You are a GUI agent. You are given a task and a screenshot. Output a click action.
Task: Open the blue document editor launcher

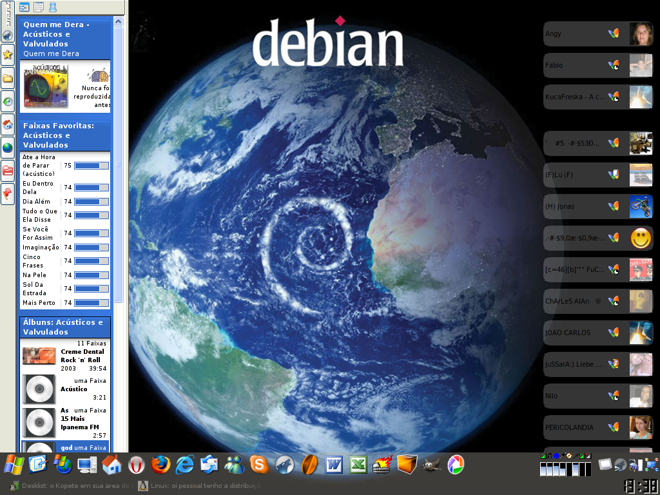tap(38, 465)
